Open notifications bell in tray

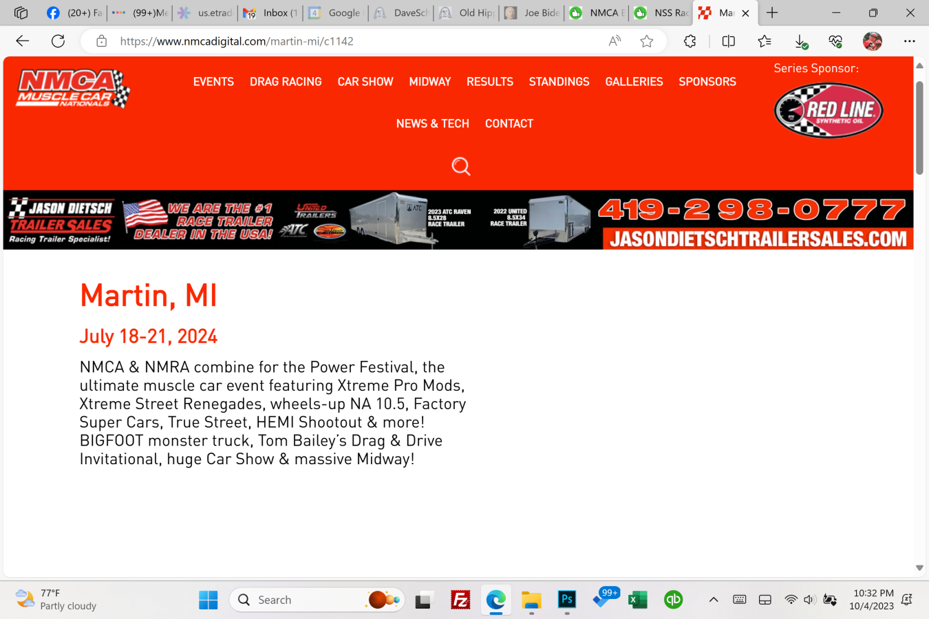pyautogui.click(x=907, y=600)
